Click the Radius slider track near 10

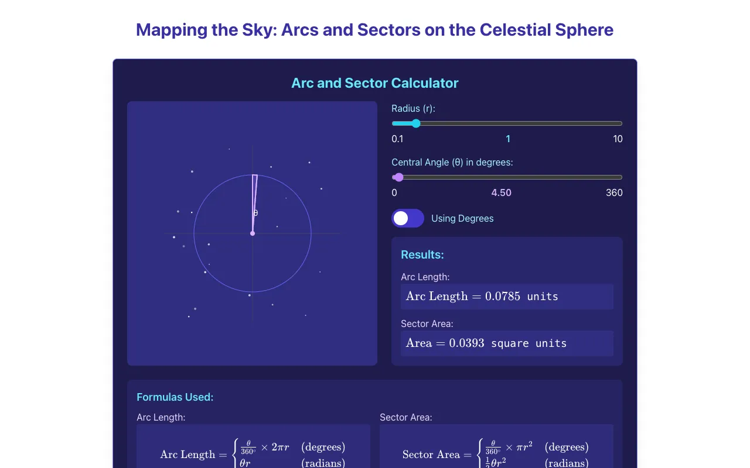[x=618, y=123]
